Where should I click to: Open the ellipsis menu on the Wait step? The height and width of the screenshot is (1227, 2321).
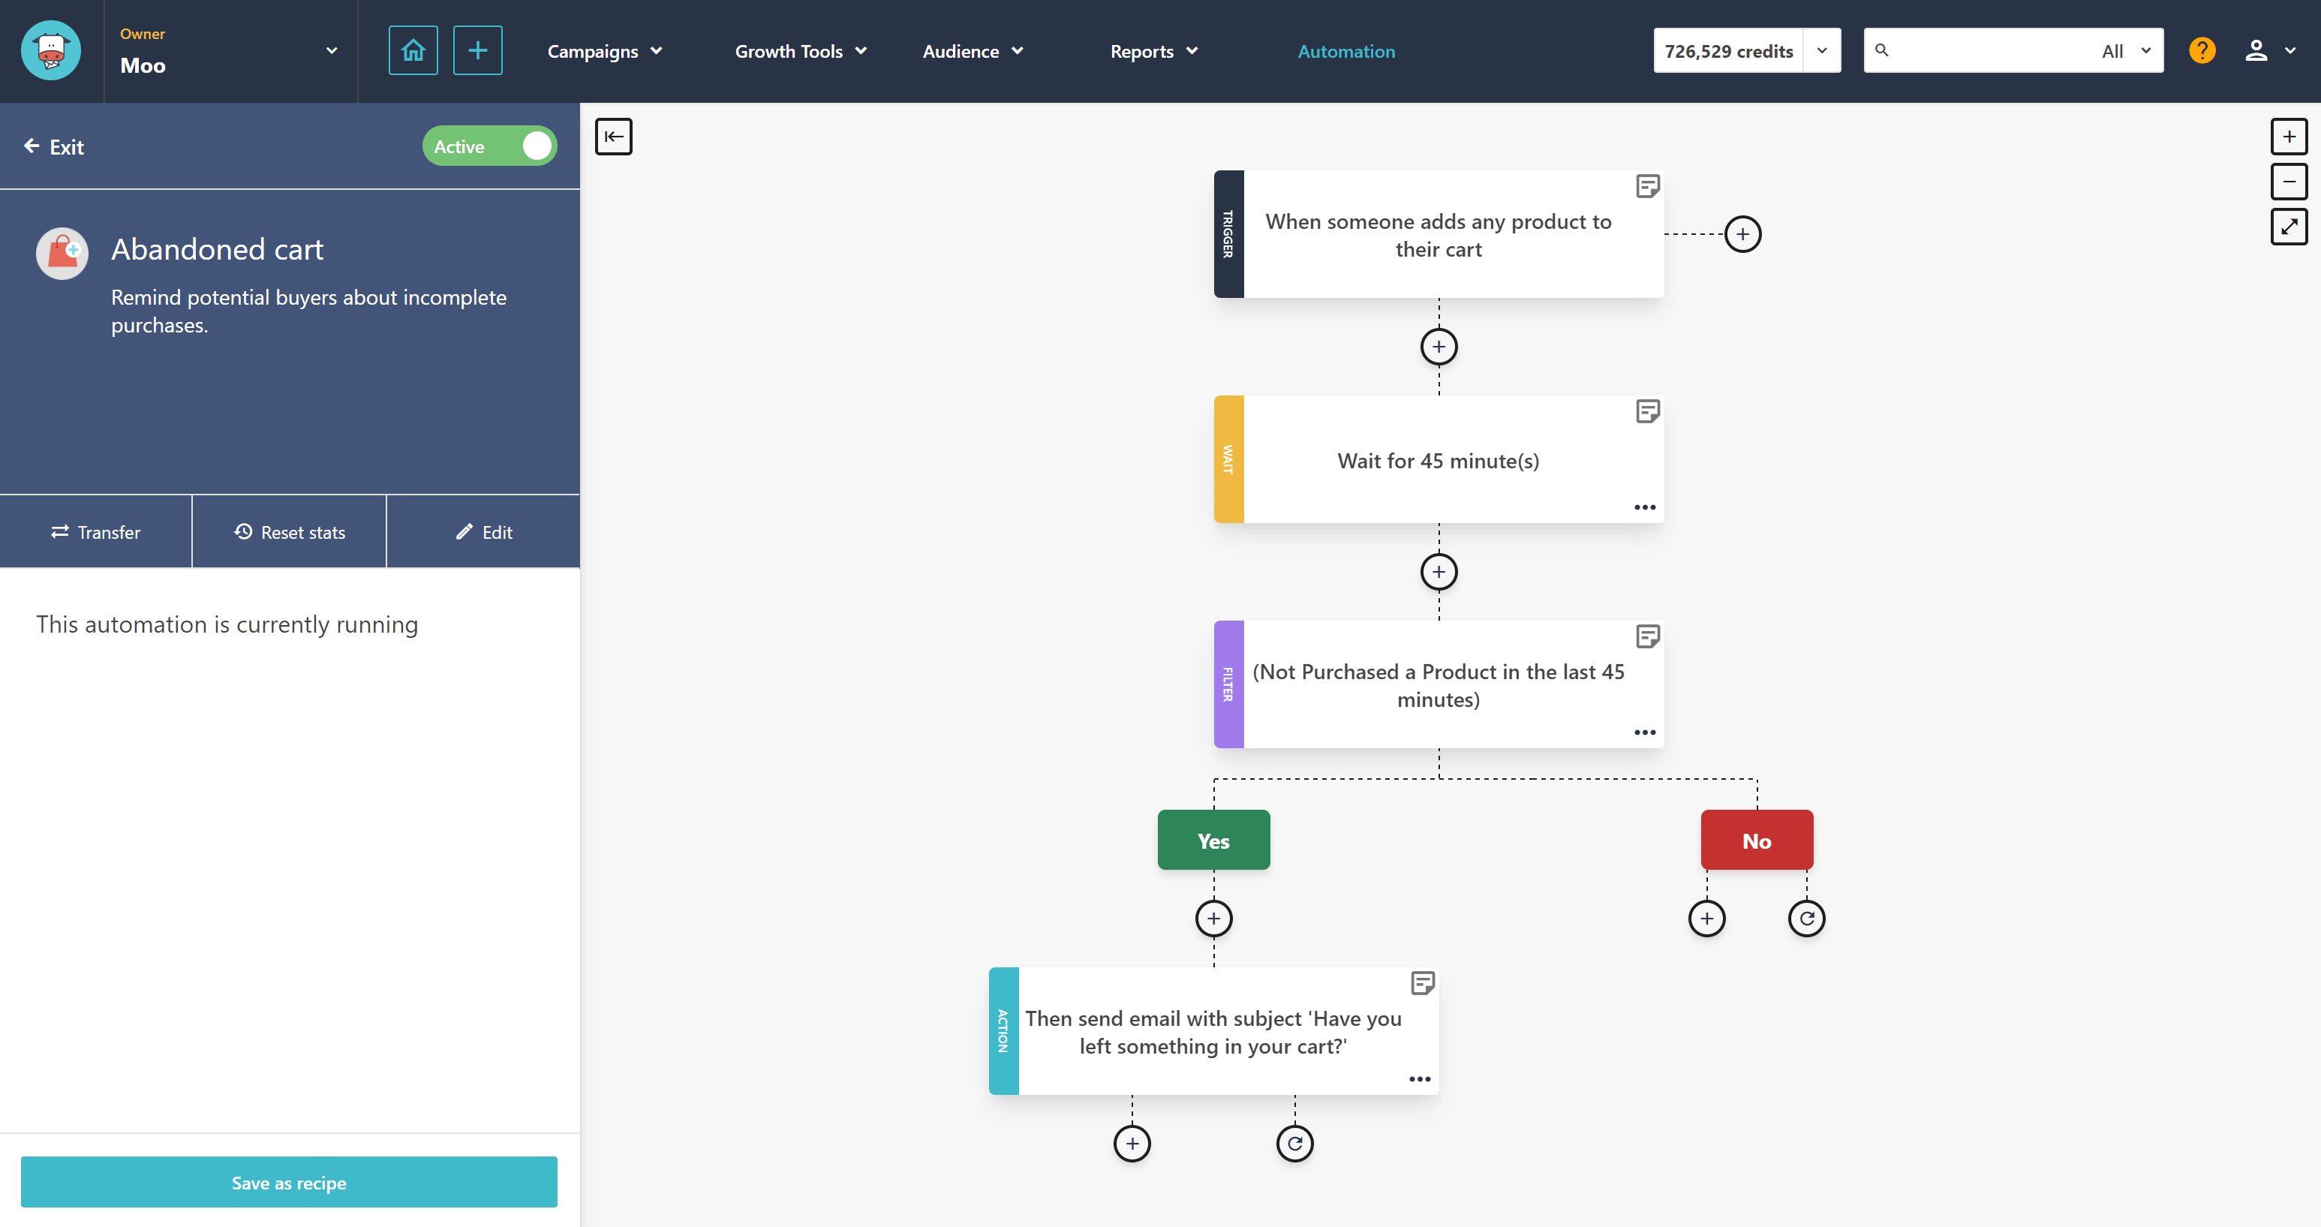point(1644,507)
